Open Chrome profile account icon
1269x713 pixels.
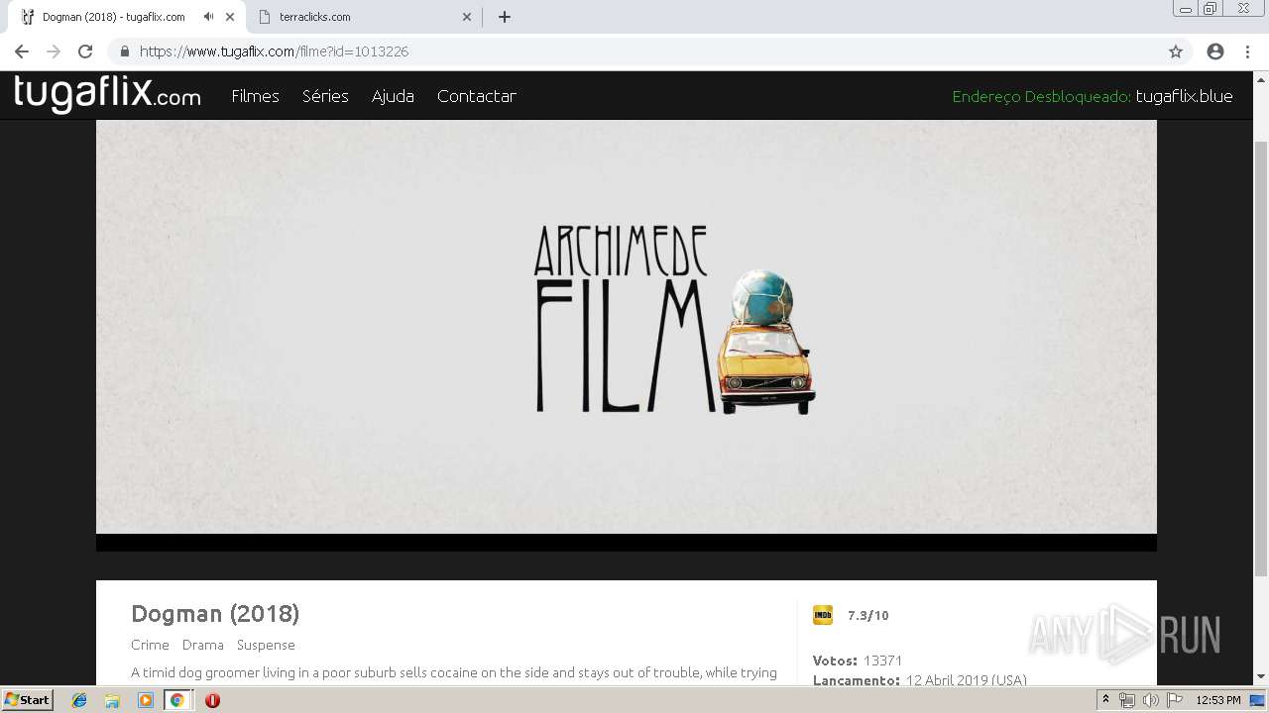point(1215,51)
